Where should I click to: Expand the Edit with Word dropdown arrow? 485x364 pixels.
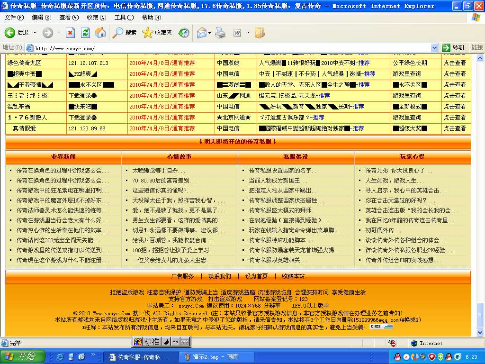click(247, 33)
